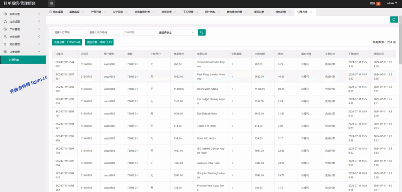Image resolution: width=402 pixels, height=192 pixels.
Task: Click the orange 提现 notification badge
Action: pyautogui.click(x=378, y=4)
